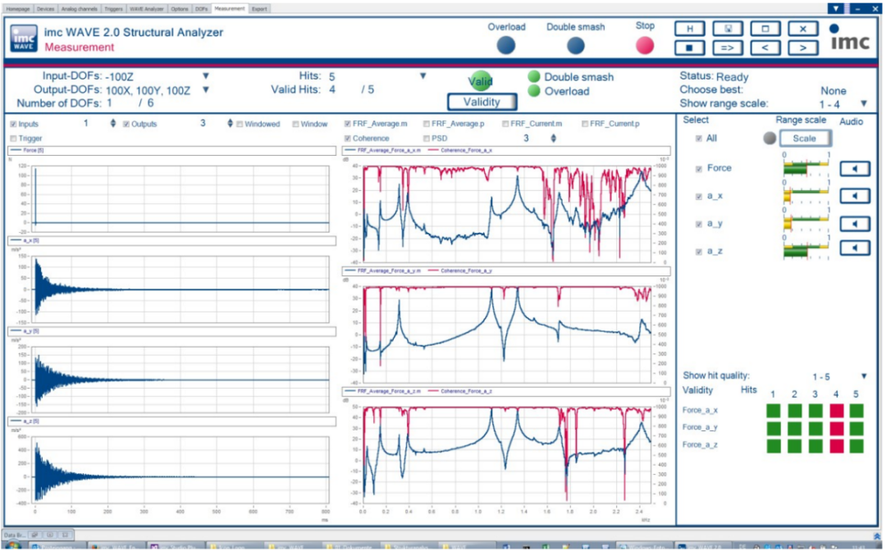
Task: Click the Windows Start button on taskbar
Action: (x=12, y=546)
